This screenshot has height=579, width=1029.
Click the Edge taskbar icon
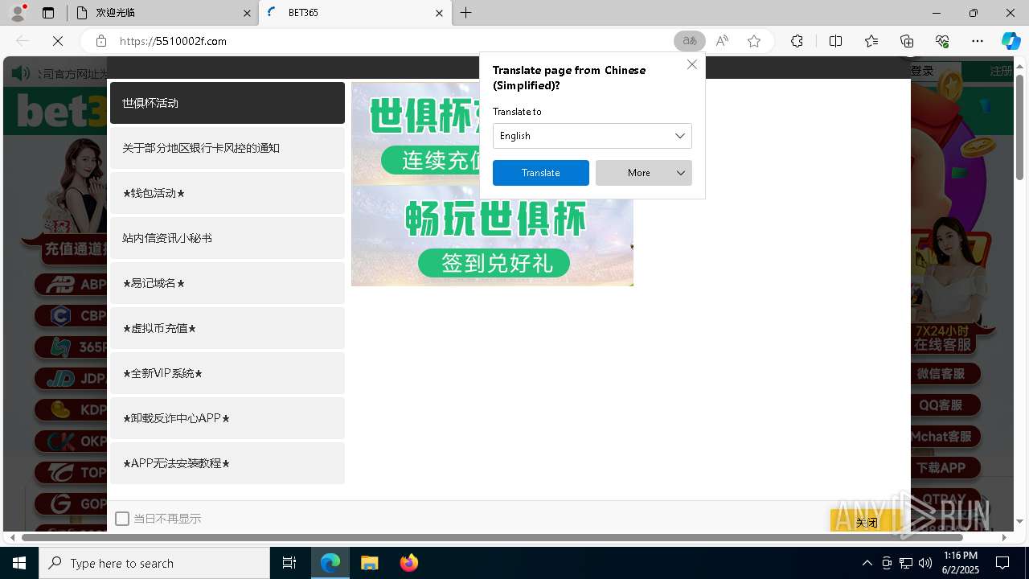click(330, 563)
